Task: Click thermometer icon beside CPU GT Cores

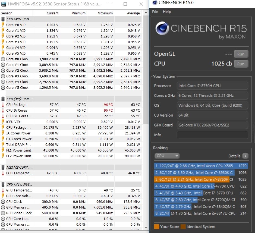Action: [3, 116]
